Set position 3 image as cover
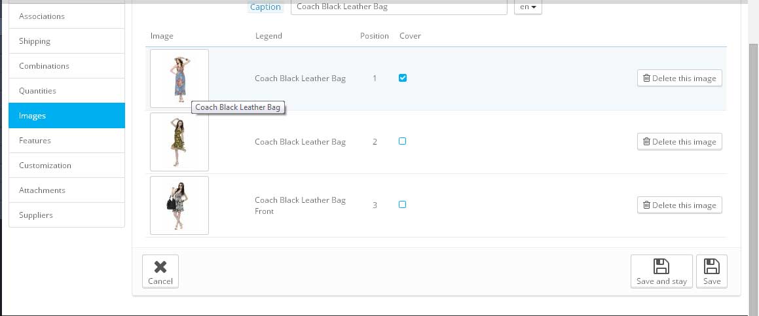 tap(402, 205)
